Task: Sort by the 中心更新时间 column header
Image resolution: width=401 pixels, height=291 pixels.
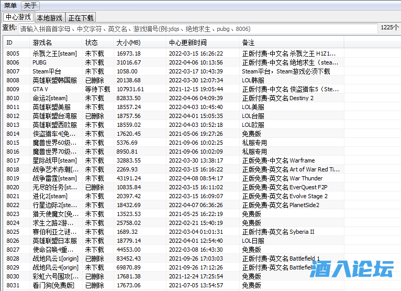Action: click(203, 43)
